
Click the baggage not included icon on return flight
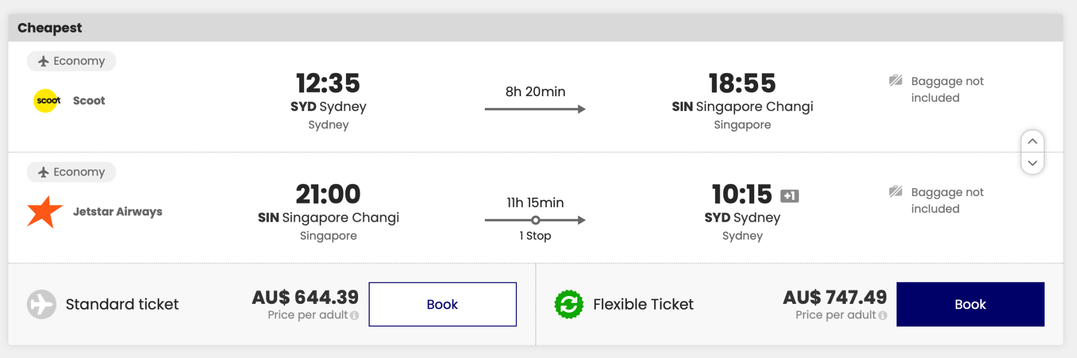coord(897,190)
